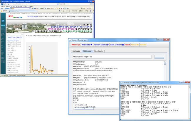Click vertical scrollbar up arrow in RSS output
This screenshot has width=191, height=121.
point(165,62)
